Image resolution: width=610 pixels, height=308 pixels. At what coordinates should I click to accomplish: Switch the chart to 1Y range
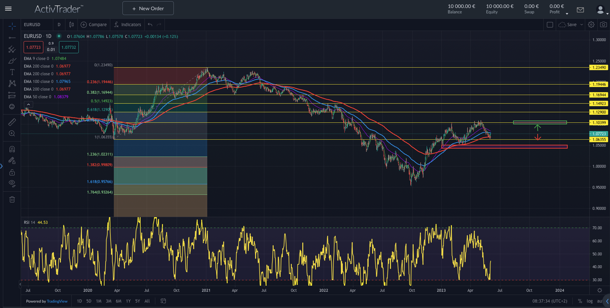click(128, 301)
